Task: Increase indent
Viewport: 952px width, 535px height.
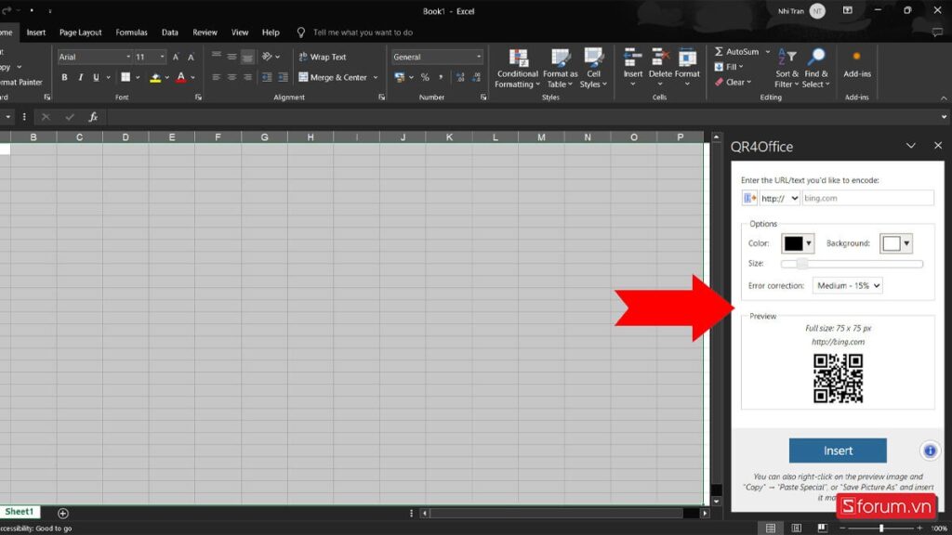Action: [283, 78]
